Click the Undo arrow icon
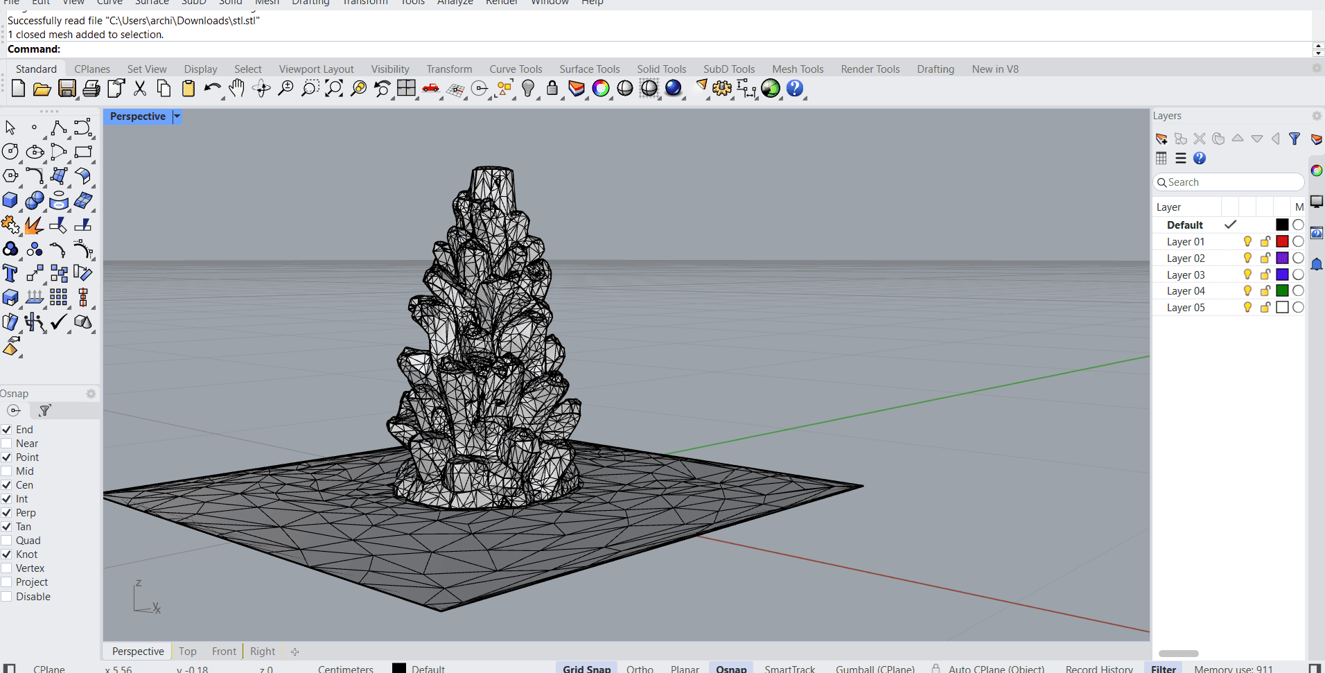The height and width of the screenshot is (673, 1325). pyautogui.click(x=212, y=89)
